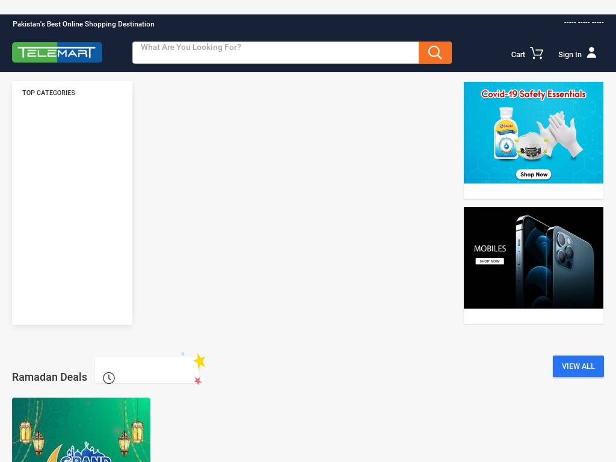The image size is (616, 462).
Task: Click Shop Now on the Covid-19 banner
Action: pos(534,174)
